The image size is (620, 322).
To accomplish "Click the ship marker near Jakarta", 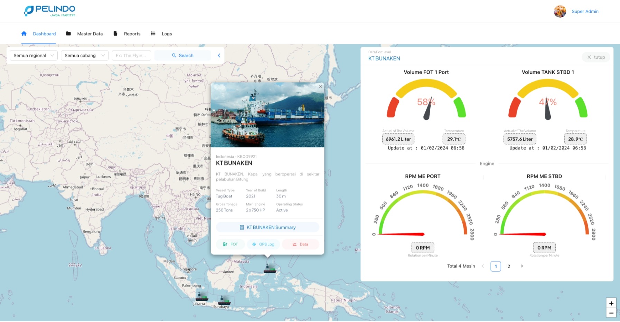I will [201, 297].
